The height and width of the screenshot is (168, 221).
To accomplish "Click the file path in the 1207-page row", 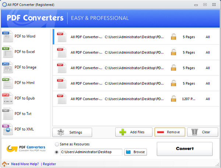I will pos(134,99).
